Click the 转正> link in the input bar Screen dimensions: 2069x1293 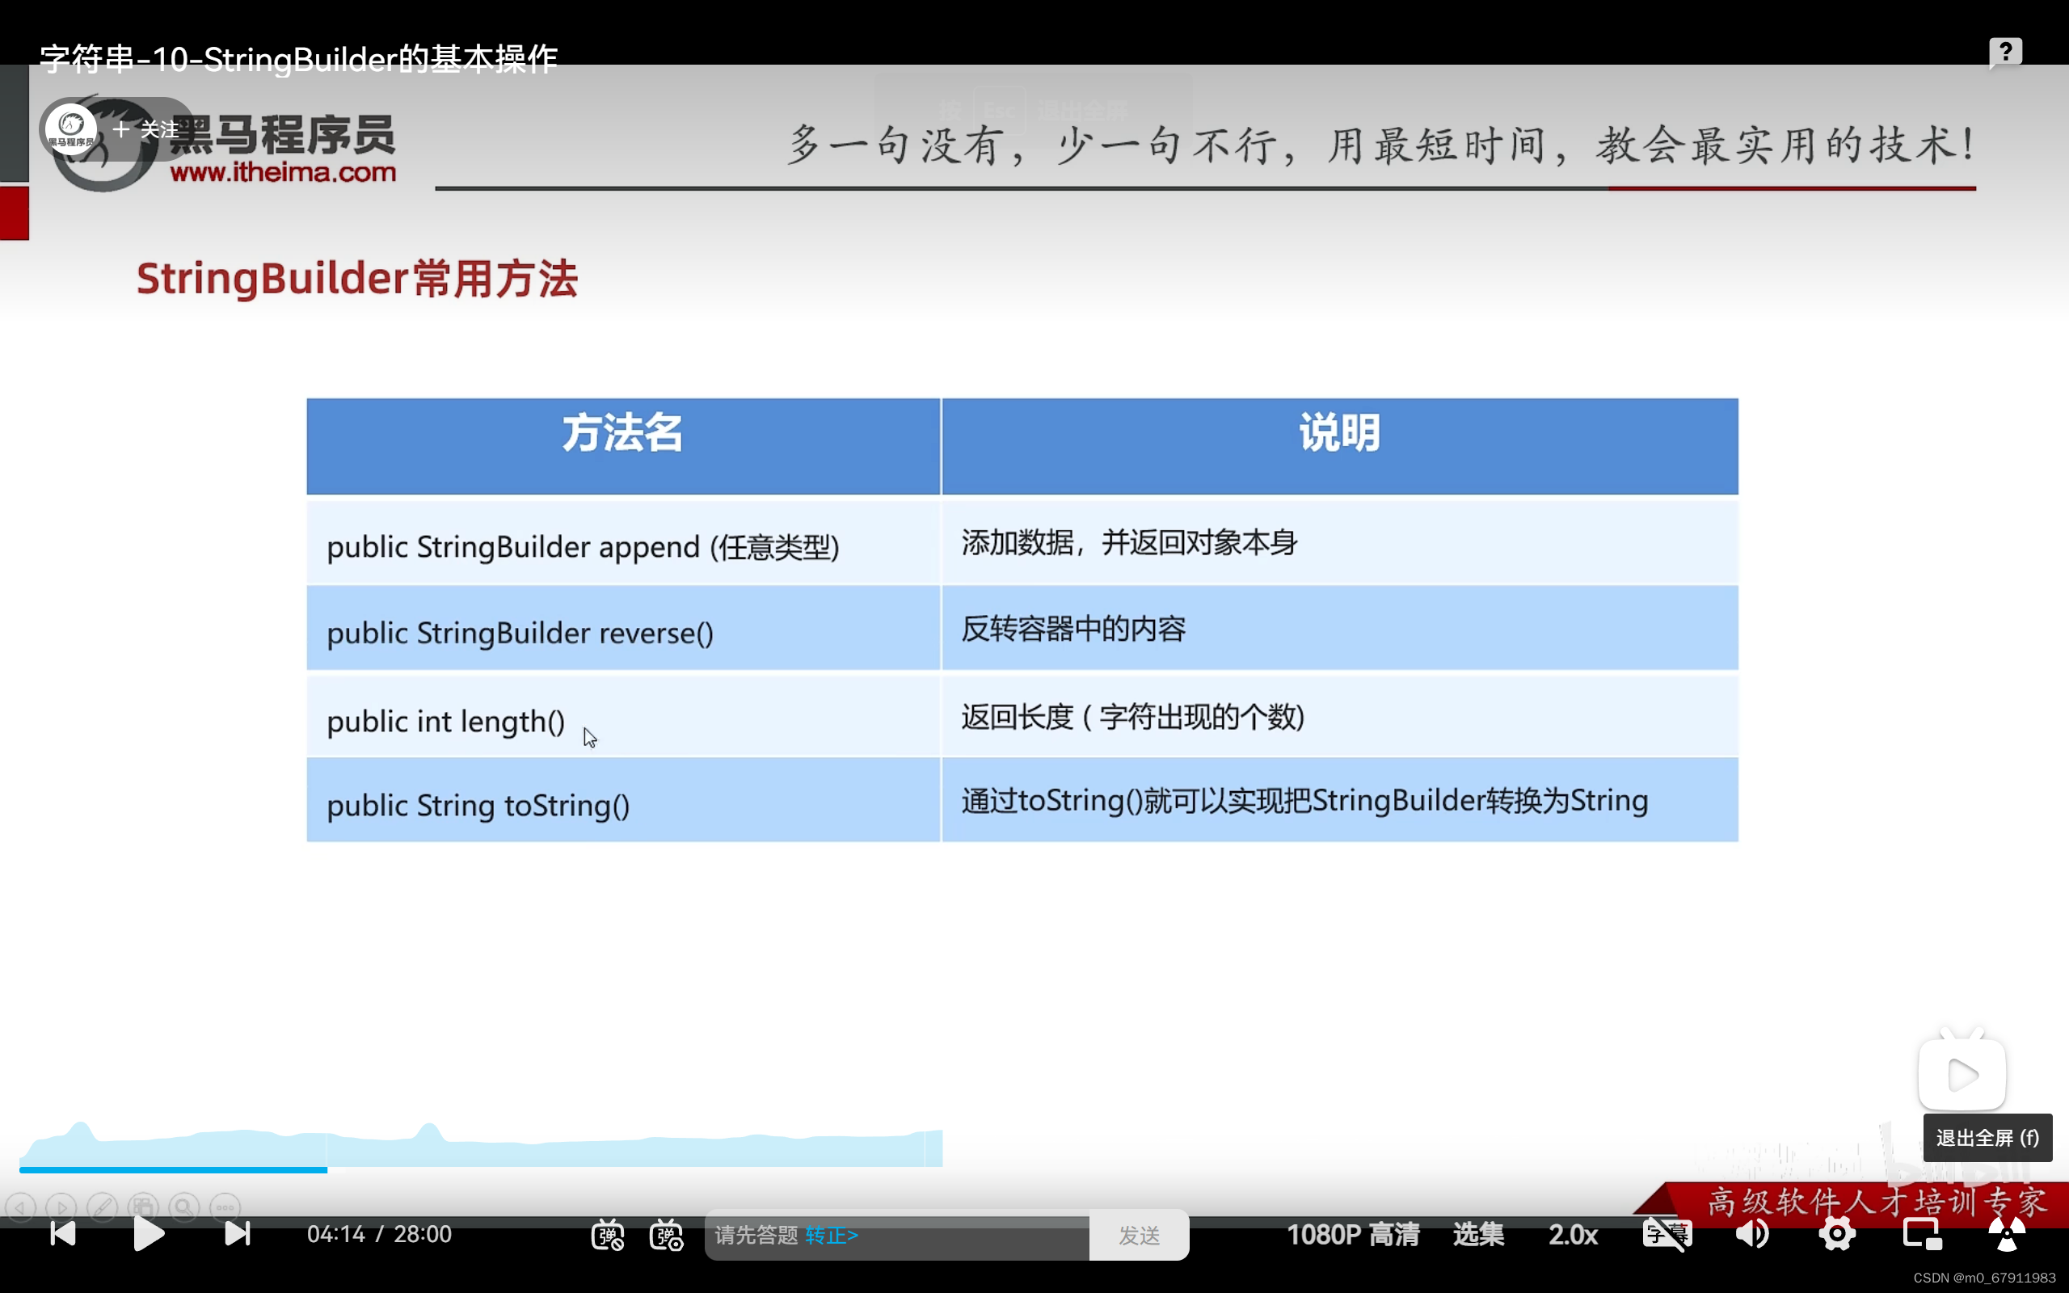pos(832,1235)
